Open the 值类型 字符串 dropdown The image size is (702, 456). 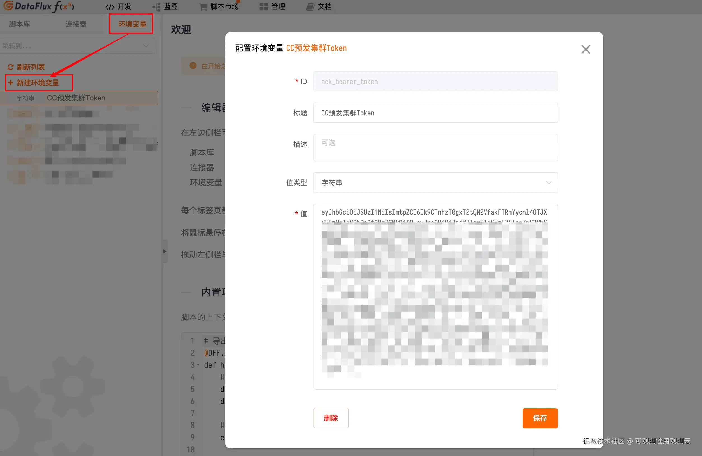point(435,182)
